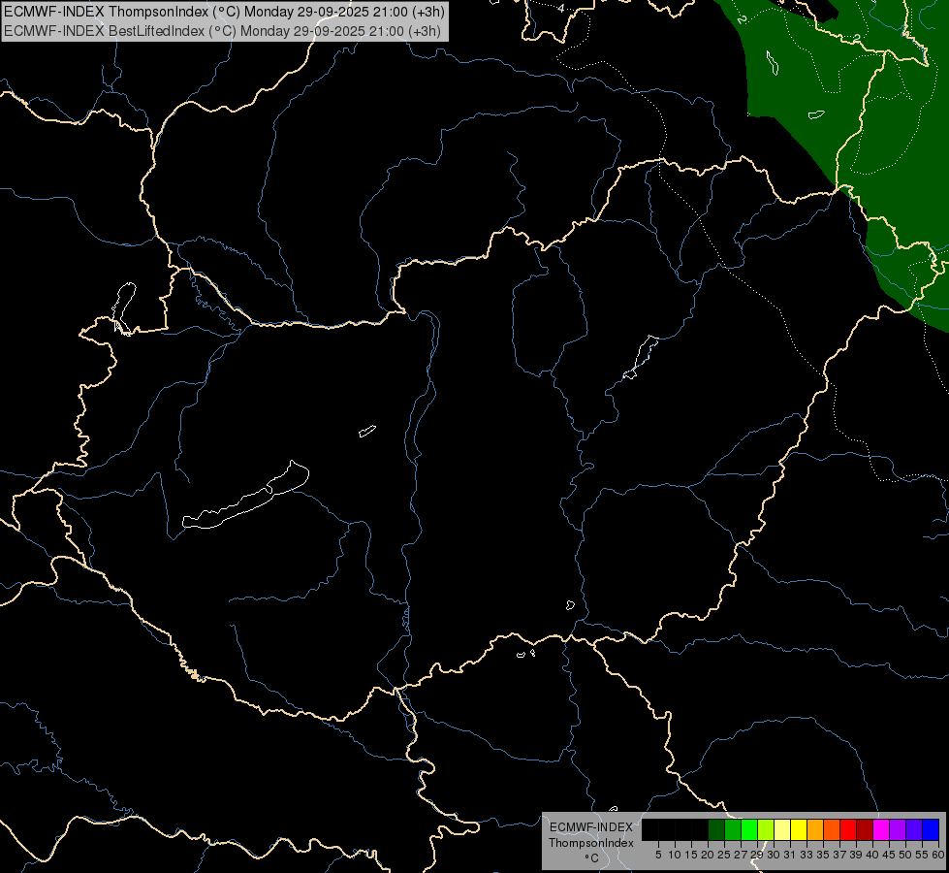Click the contour label 4 at map top
949x873 pixels.
click(561, 8)
